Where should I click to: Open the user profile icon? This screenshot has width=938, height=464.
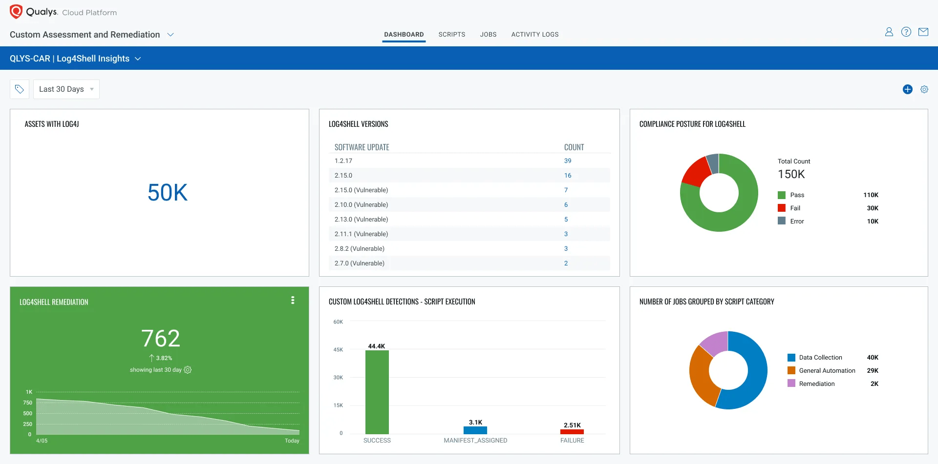click(x=889, y=32)
